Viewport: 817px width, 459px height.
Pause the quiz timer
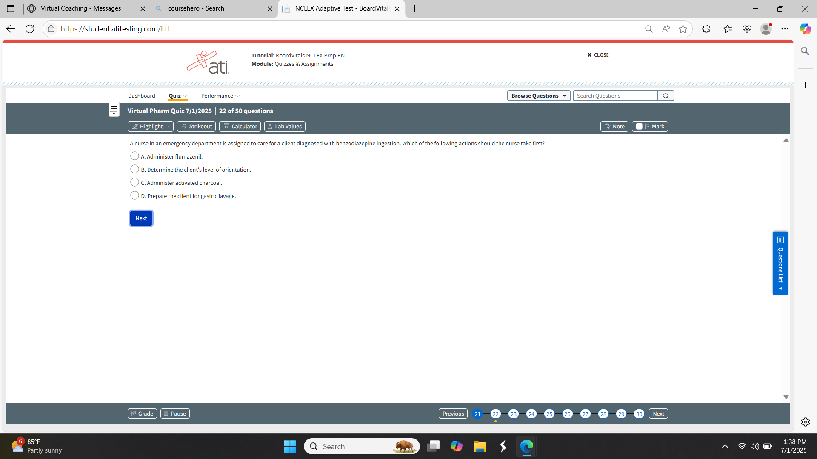point(175,414)
